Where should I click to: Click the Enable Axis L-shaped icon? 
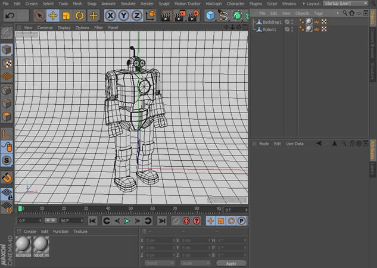pyautogui.click(x=7, y=133)
